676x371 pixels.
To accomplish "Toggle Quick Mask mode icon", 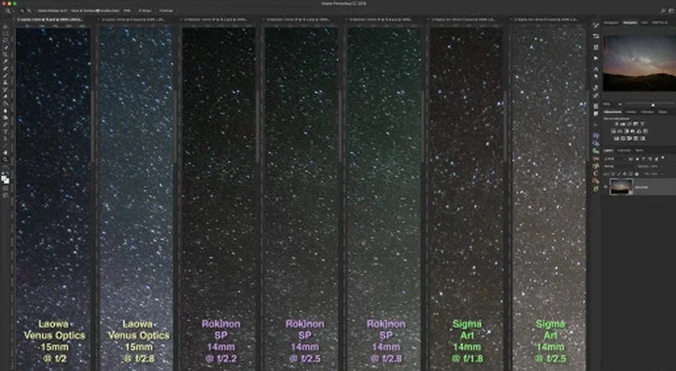I will 5,188.
